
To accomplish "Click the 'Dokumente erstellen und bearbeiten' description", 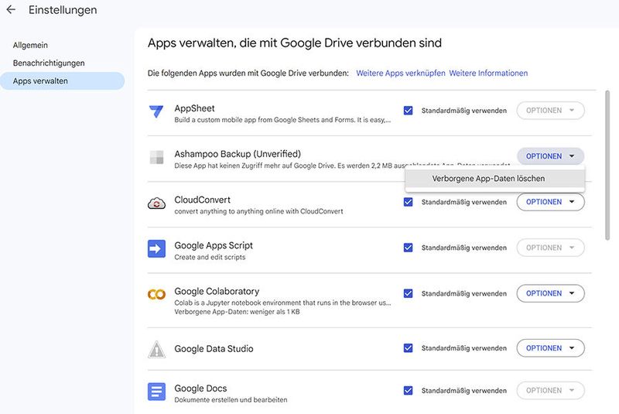I will click(x=231, y=400).
